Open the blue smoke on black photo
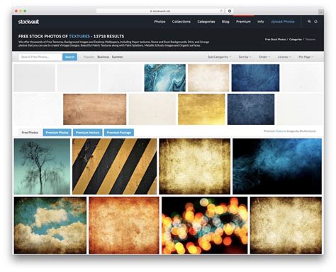336x272 pixels. 277,166
